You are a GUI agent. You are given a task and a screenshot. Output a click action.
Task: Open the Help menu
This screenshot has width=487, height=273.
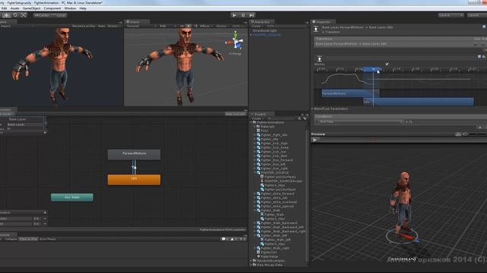[83, 8]
